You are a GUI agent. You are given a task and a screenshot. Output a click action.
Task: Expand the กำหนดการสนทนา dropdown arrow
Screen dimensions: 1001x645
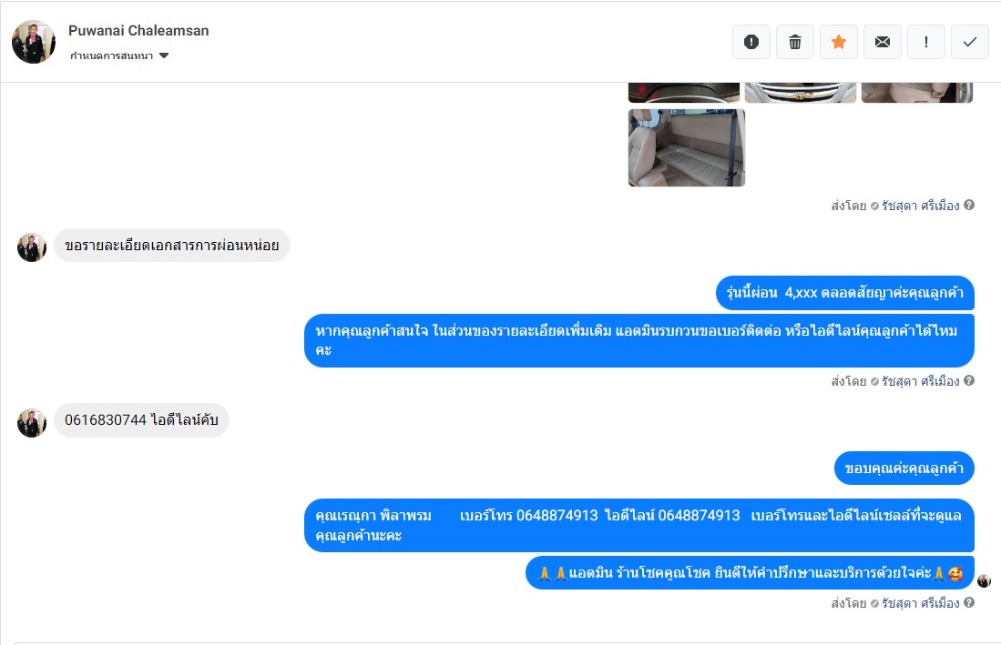coord(164,55)
